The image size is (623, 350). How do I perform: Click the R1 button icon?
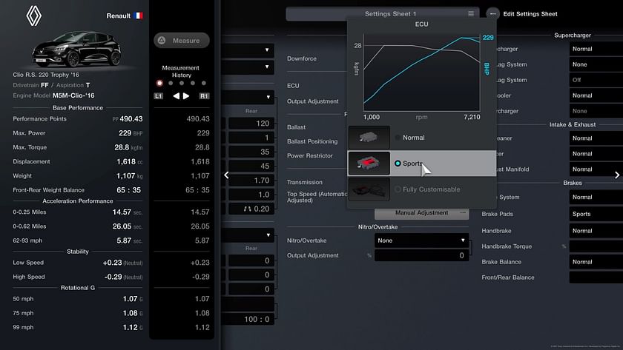204,96
